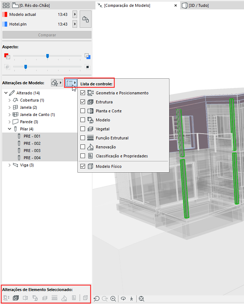Select the explore walk-mode icon
The image size is (244, 304).
(132, 299)
